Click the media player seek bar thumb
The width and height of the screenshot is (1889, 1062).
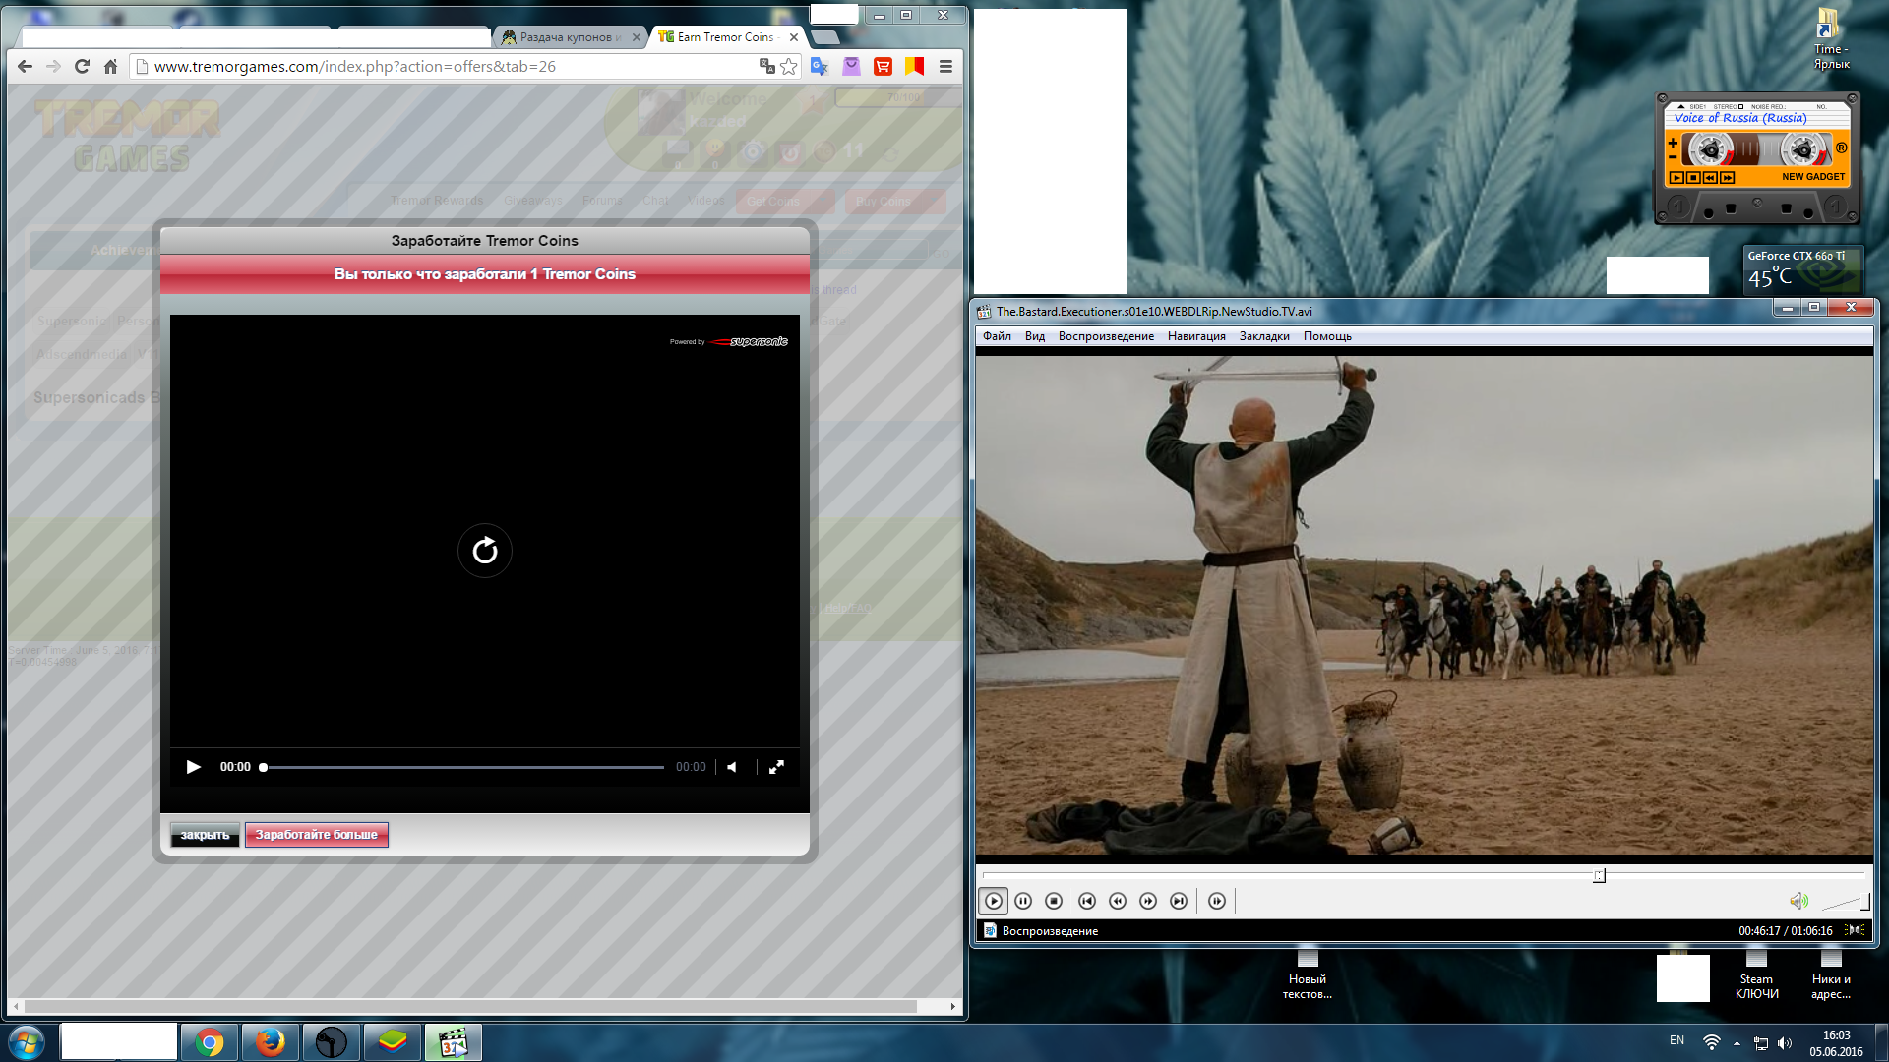(x=1599, y=875)
